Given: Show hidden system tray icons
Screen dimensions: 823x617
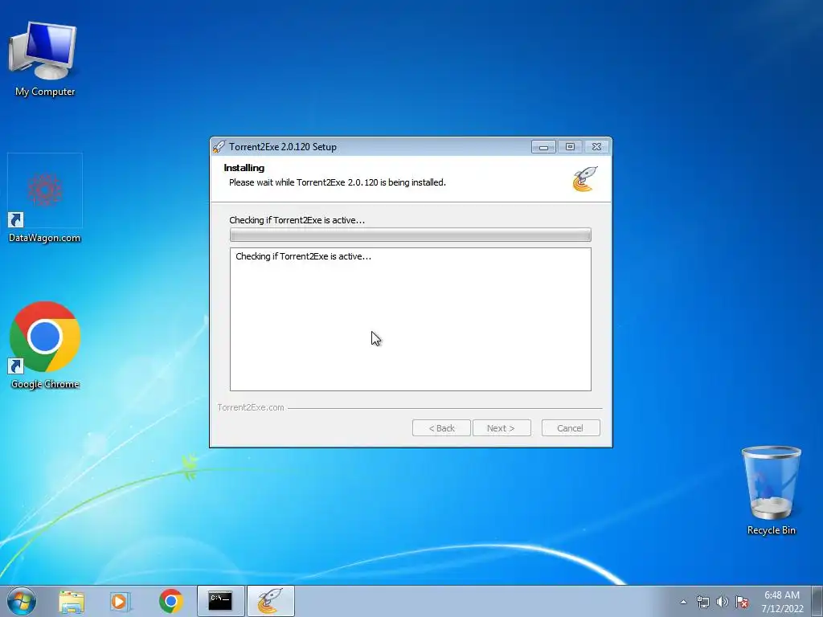Looking at the screenshot, I should coord(683,602).
